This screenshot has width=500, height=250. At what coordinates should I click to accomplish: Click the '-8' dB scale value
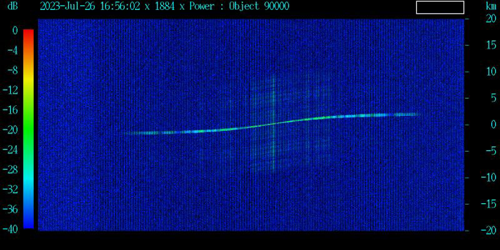pos(12,70)
